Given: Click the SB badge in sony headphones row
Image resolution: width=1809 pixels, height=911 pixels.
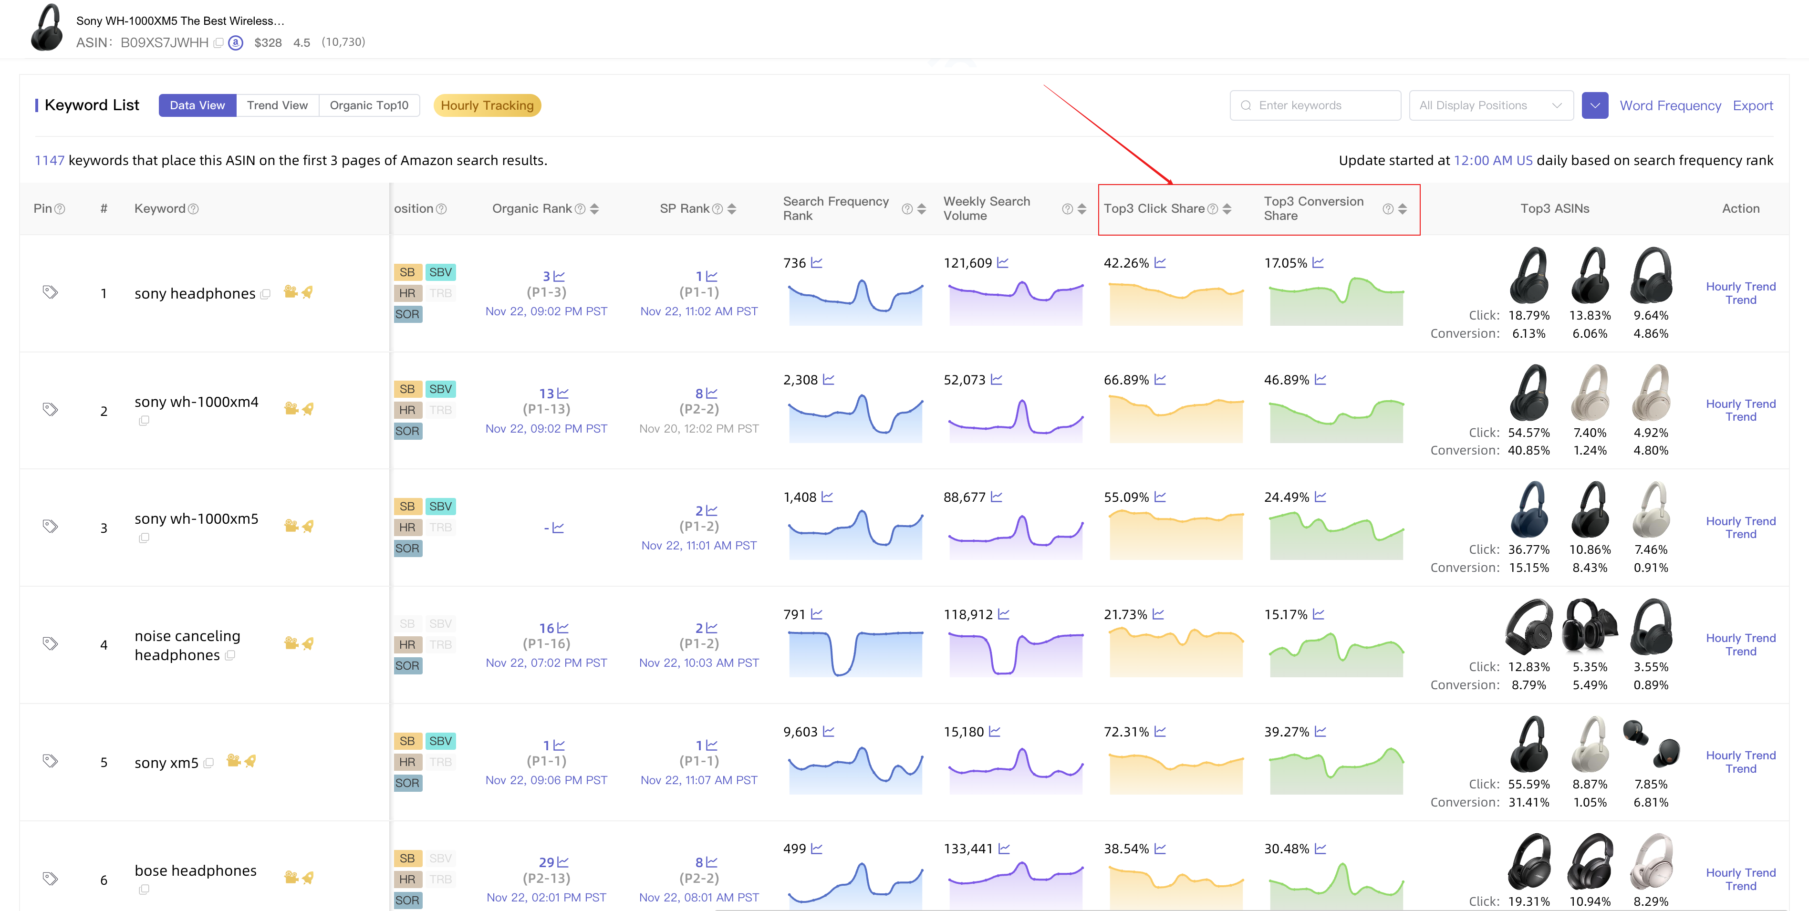Looking at the screenshot, I should click(407, 272).
